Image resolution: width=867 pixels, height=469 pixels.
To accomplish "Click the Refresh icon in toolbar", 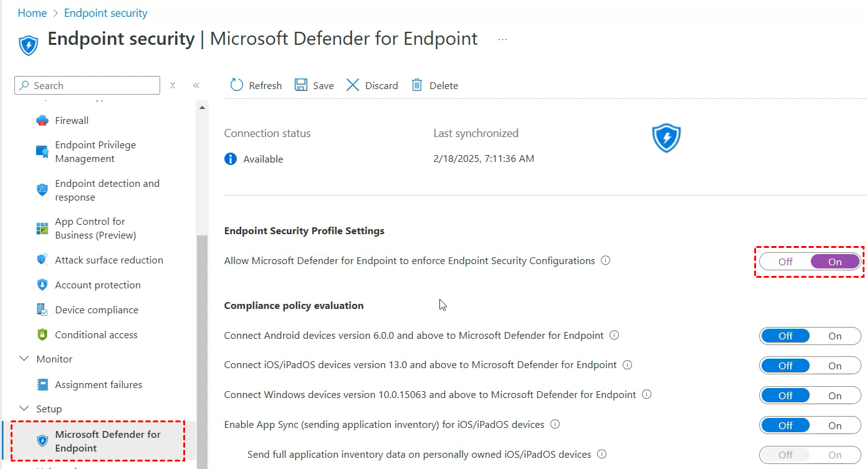I will click(237, 85).
